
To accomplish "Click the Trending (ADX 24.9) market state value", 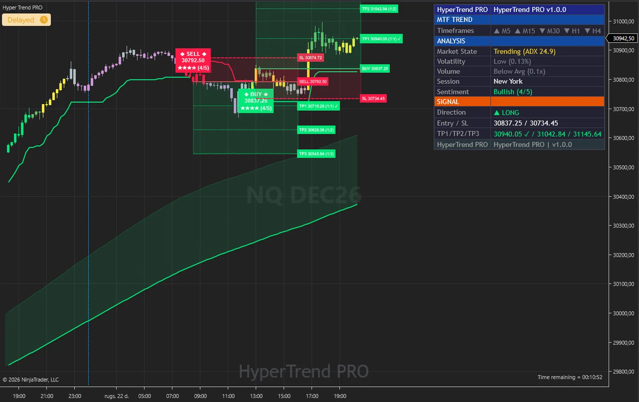I will coord(524,51).
